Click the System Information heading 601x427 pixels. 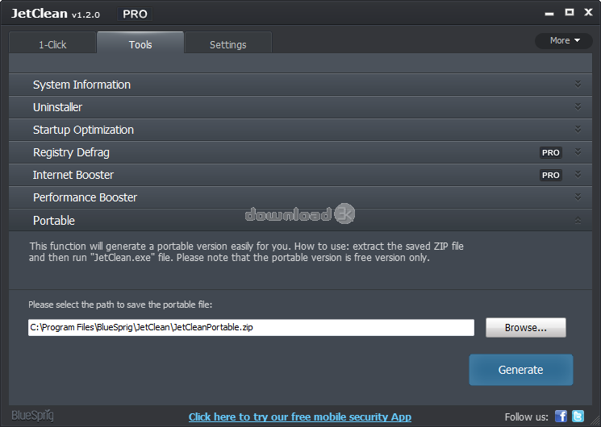[81, 85]
